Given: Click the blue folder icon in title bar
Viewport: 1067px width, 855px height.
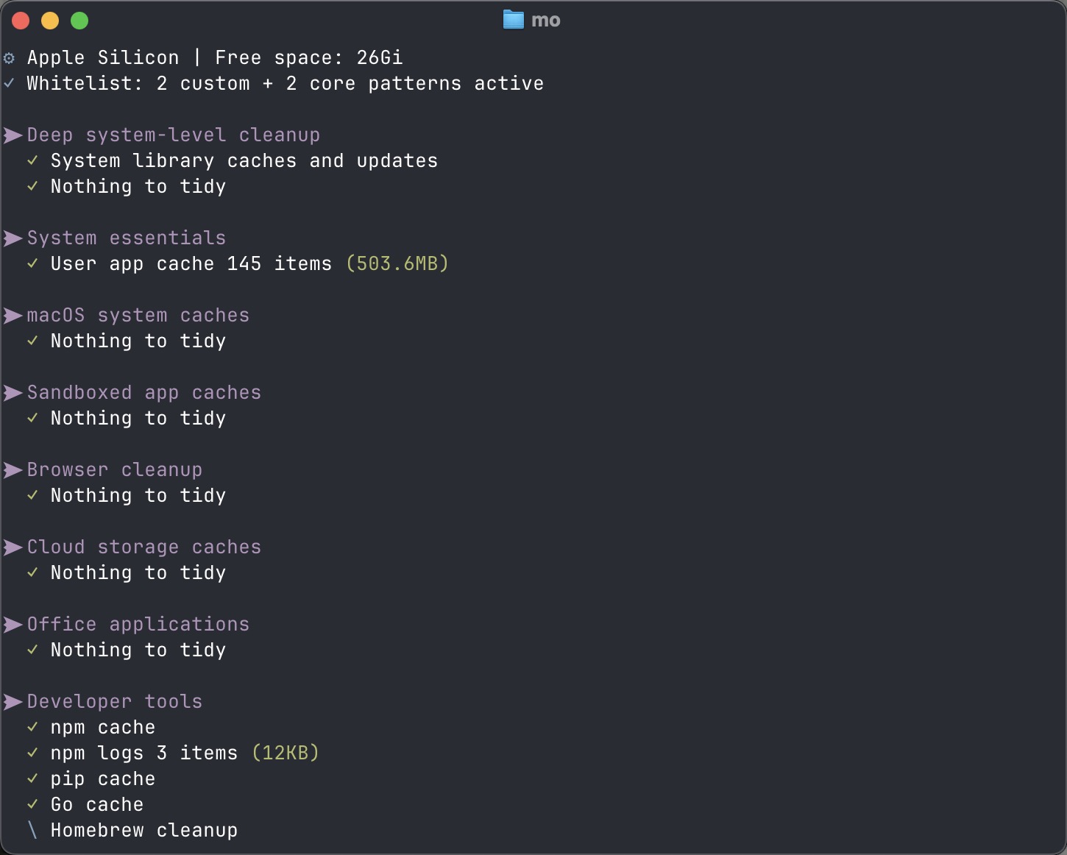Looking at the screenshot, I should (513, 20).
